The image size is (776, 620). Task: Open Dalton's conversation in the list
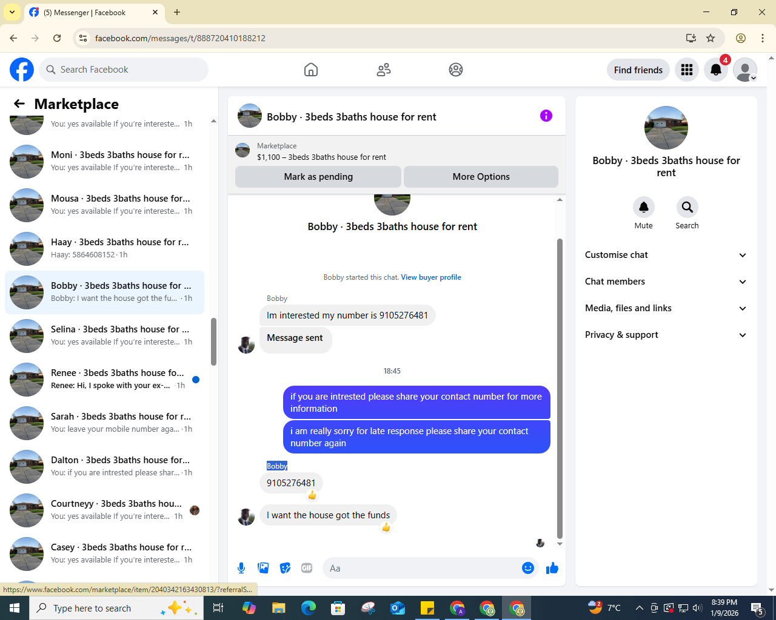pyautogui.click(x=104, y=467)
